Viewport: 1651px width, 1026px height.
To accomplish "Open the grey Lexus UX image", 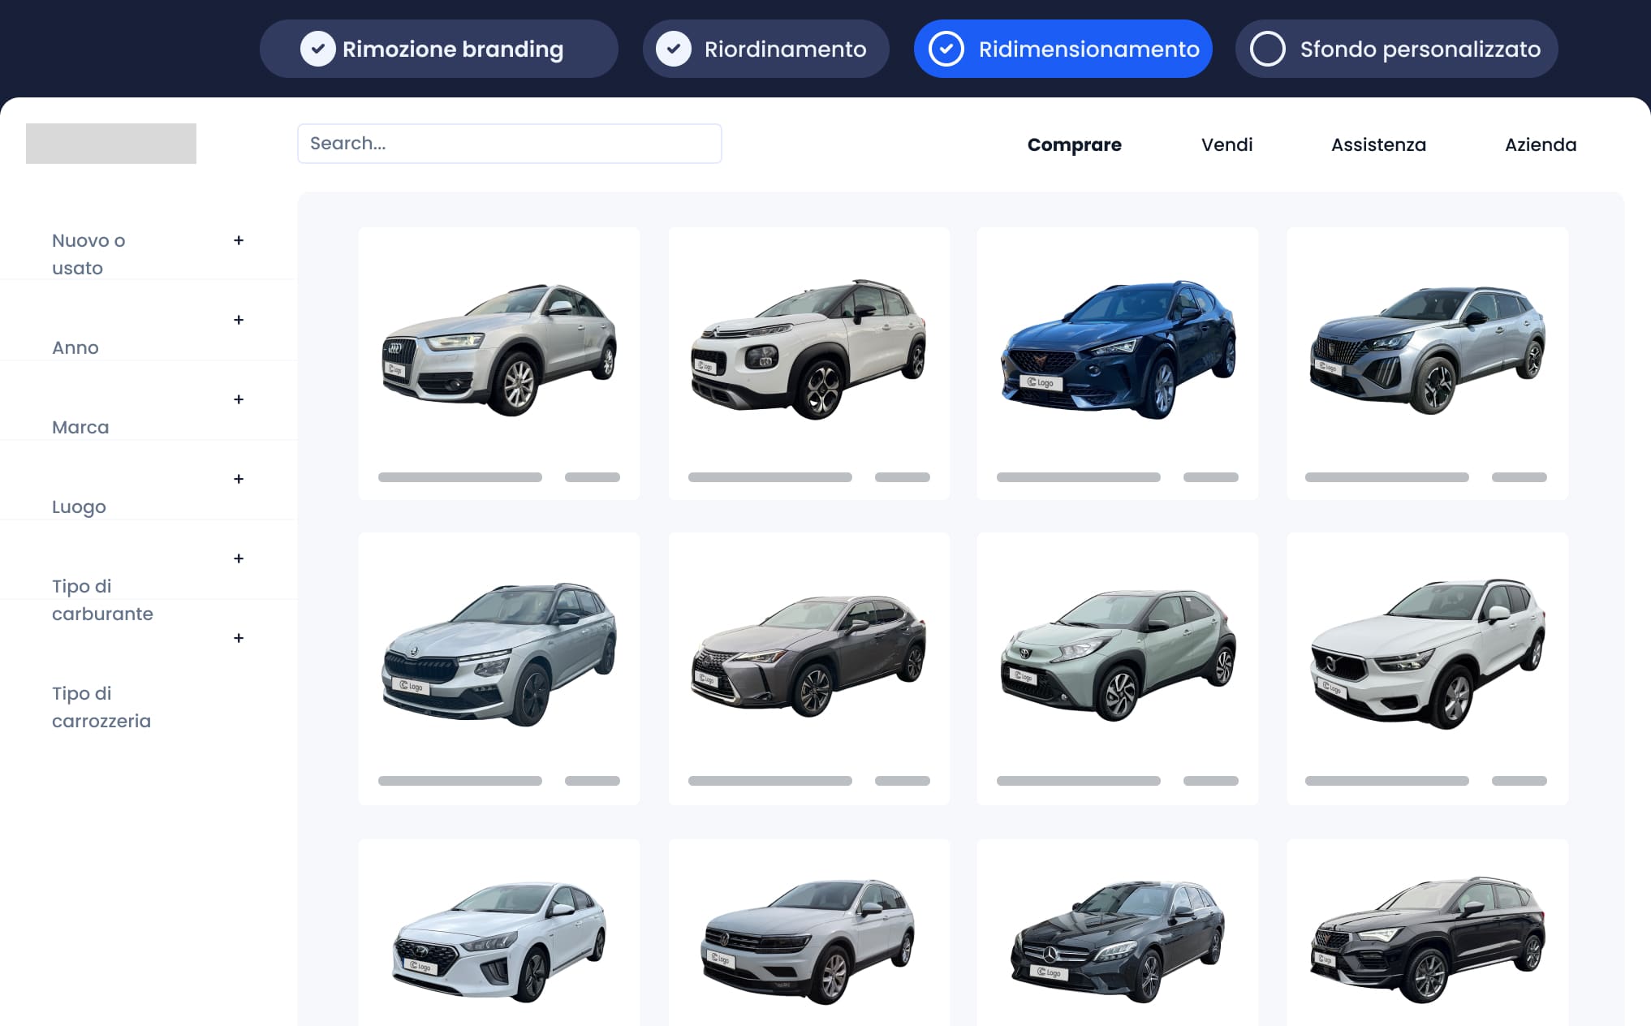I will tap(808, 655).
